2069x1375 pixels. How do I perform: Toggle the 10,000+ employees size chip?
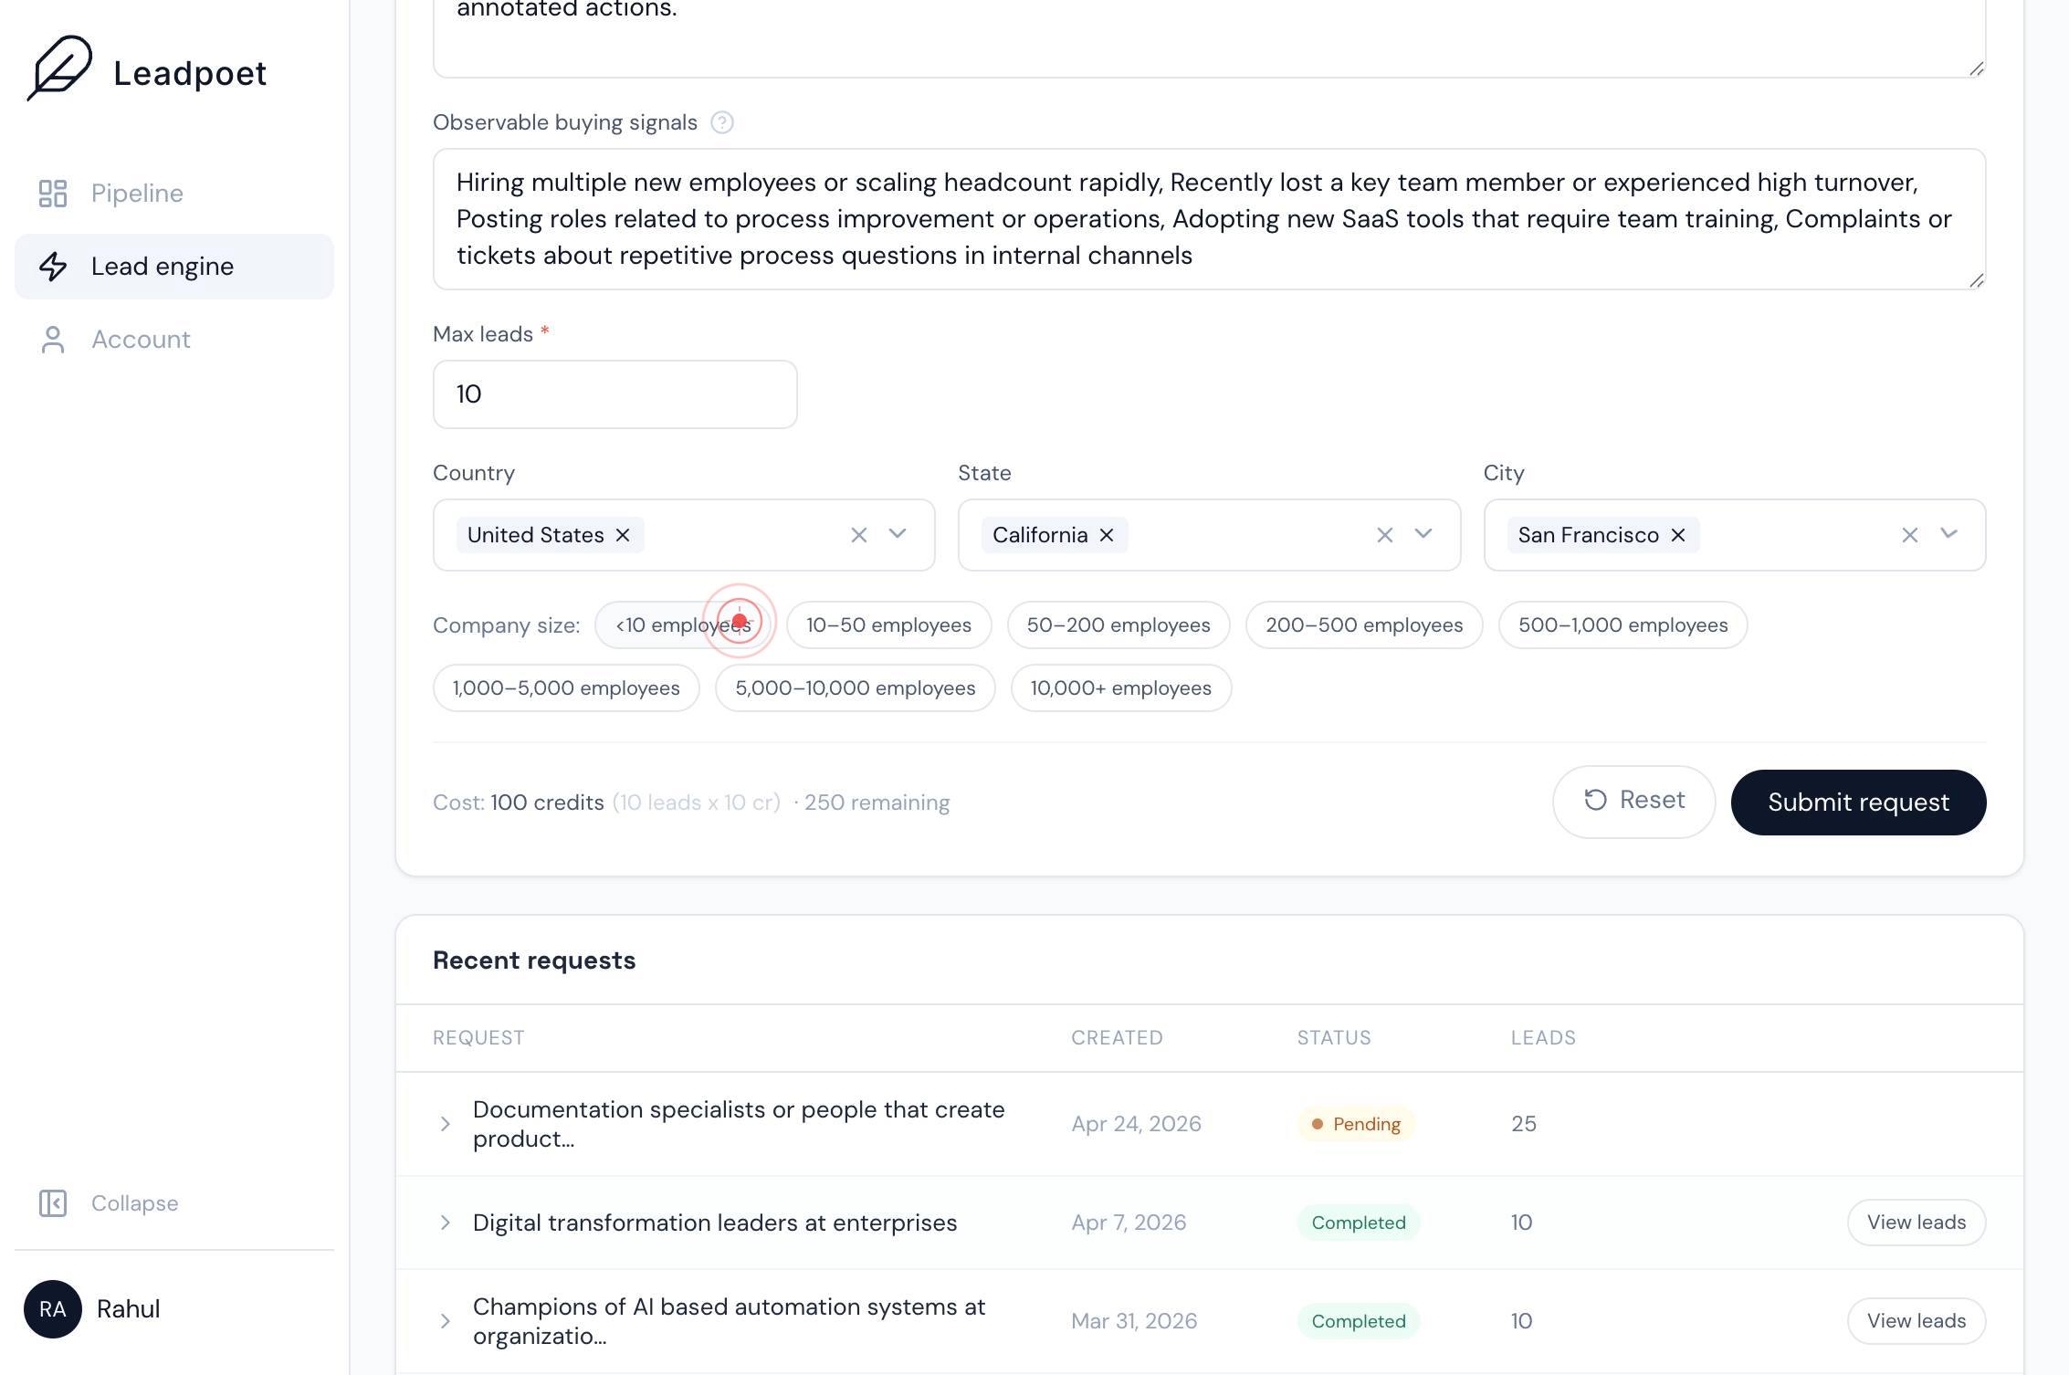[x=1121, y=688]
